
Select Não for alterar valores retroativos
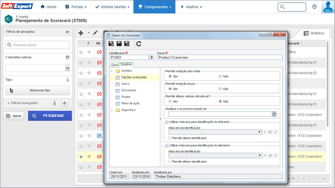pyautogui.click(x=220, y=101)
